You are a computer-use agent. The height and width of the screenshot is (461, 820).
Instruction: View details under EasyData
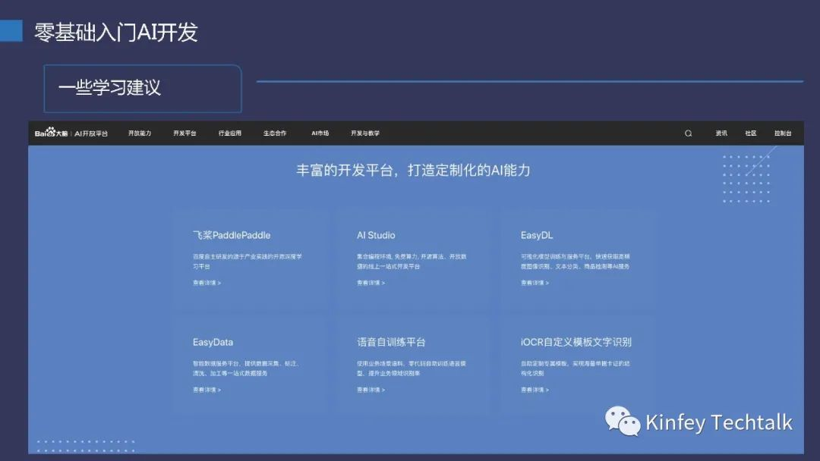point(207,390)
